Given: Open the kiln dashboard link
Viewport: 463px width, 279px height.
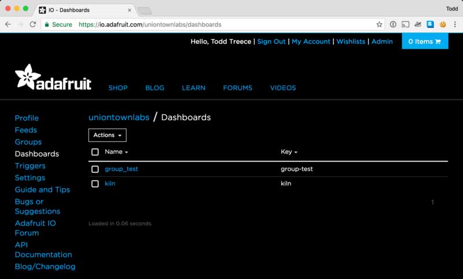Looking at the screenshot, I should coord(110,184).
